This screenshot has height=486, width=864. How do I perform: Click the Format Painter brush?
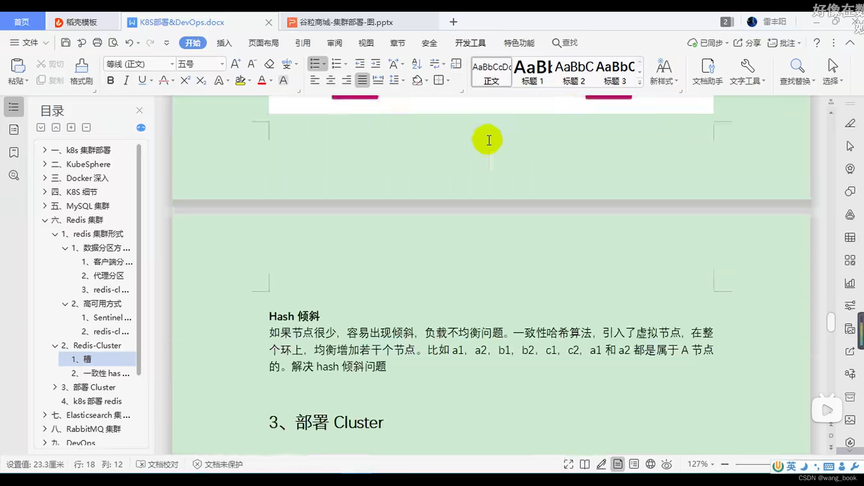click(81, 66)
